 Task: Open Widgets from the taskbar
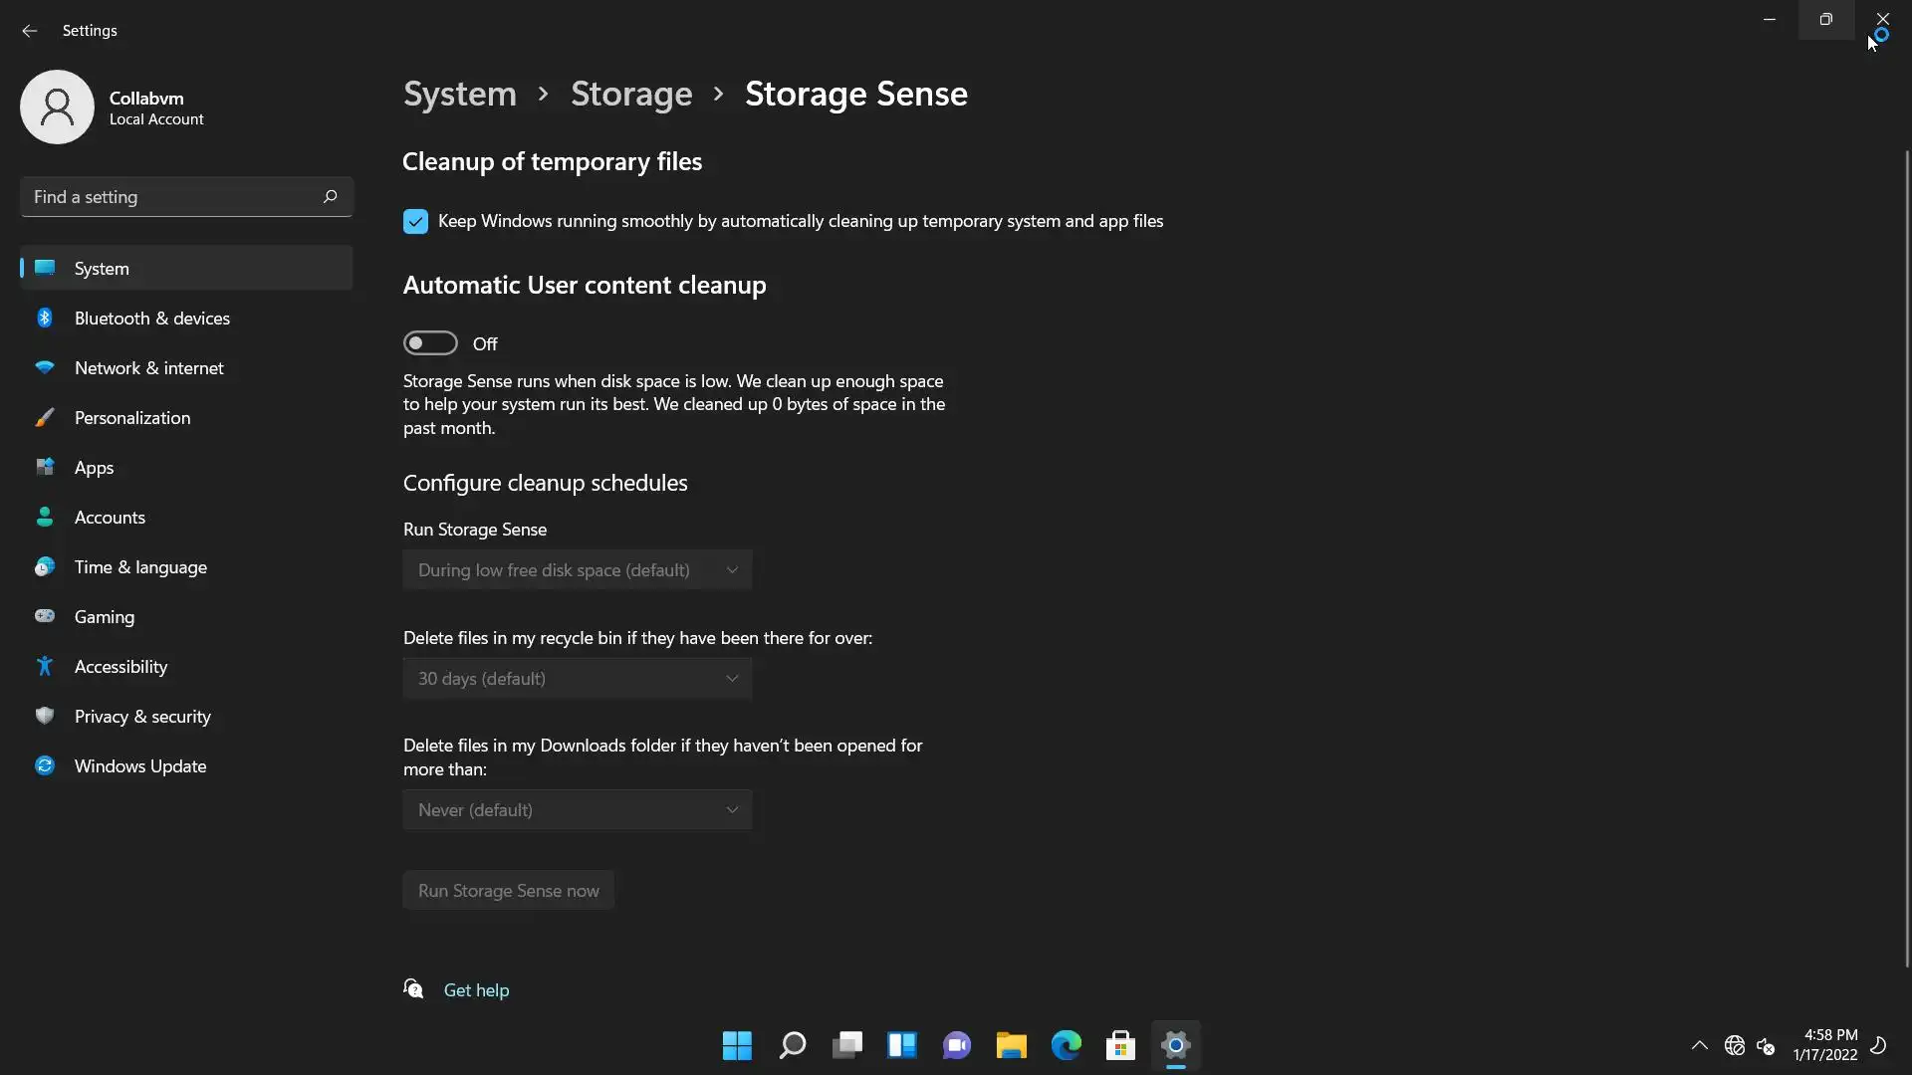(901, 1045)
